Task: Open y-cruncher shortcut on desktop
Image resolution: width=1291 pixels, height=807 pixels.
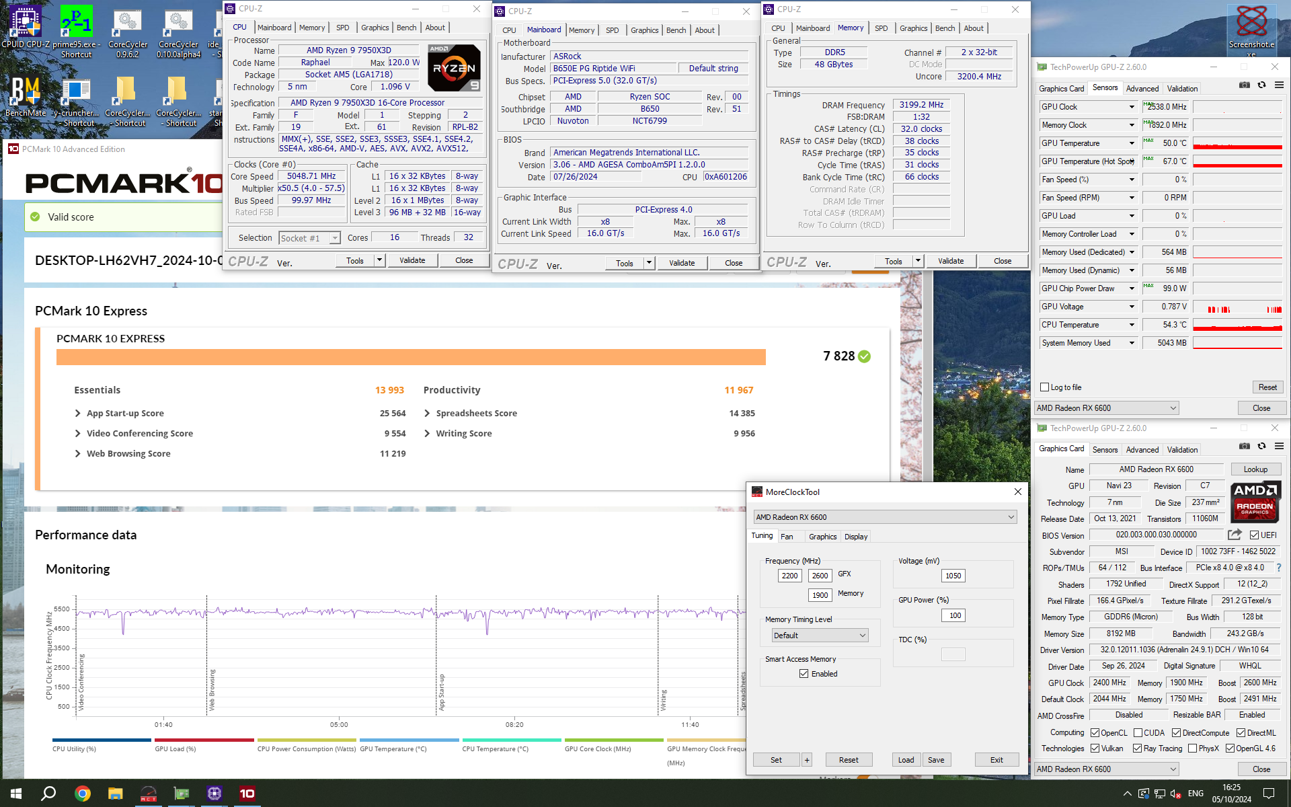Action: click(76, 101)
